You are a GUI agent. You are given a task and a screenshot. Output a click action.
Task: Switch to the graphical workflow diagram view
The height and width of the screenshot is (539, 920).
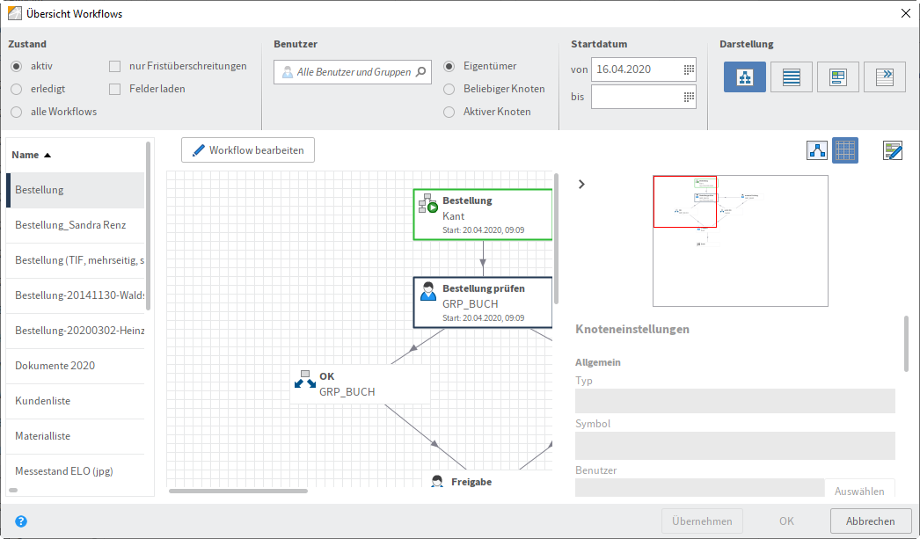[x=744, y=77]
